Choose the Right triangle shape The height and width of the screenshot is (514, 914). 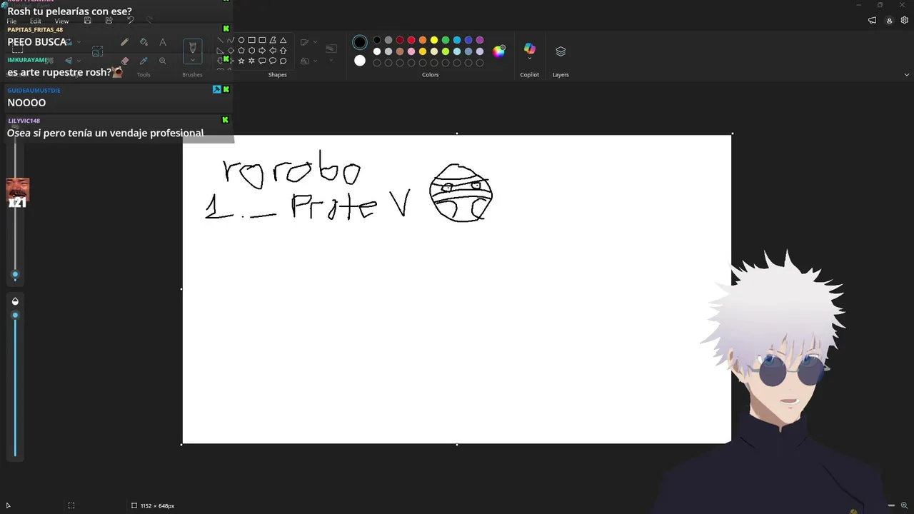tap(220, 51)
